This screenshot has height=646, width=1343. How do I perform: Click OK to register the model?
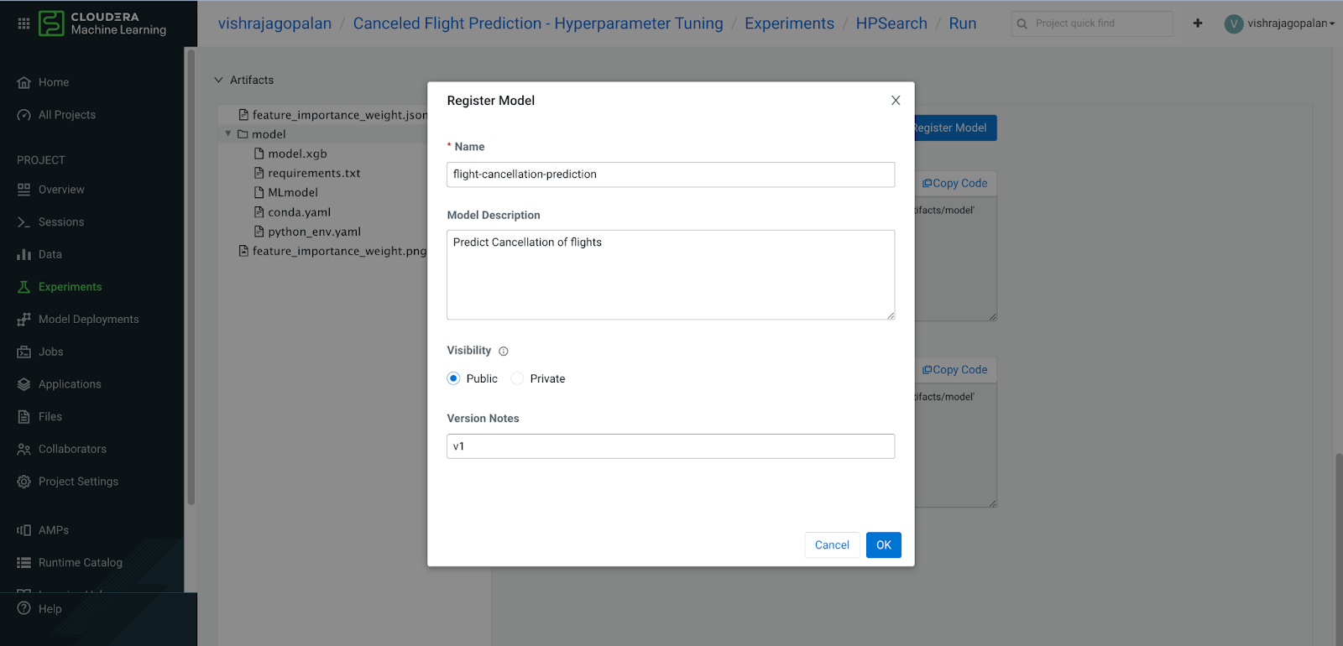click(883, 545)
